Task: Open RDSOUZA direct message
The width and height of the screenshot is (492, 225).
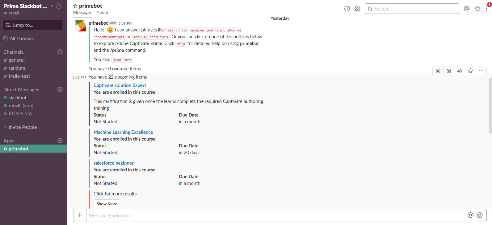Action: (x=33, y=113)
